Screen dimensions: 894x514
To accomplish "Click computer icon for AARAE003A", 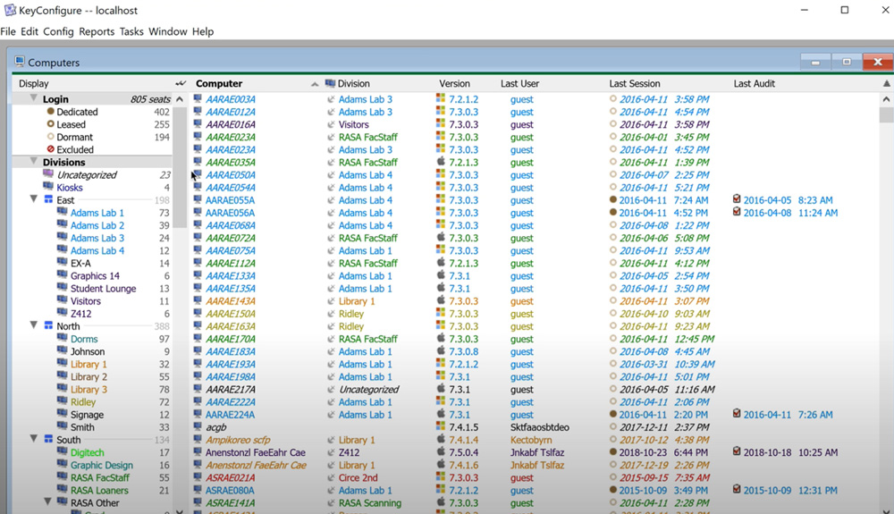I will [x=198, y=98].
